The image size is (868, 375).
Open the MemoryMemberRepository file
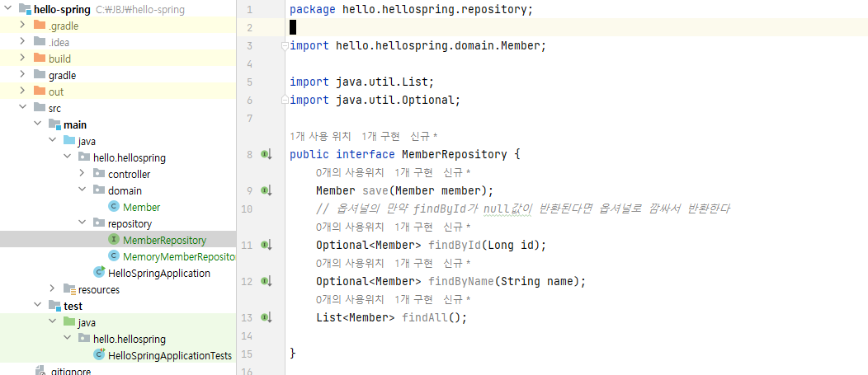tap(179, 256)
